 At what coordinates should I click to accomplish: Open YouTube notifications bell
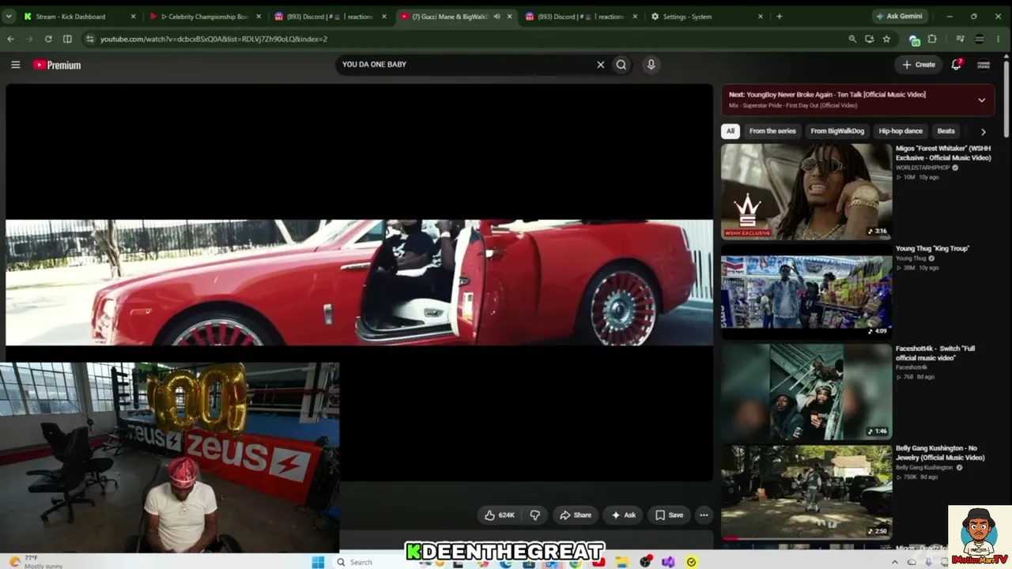click(956, 65)
